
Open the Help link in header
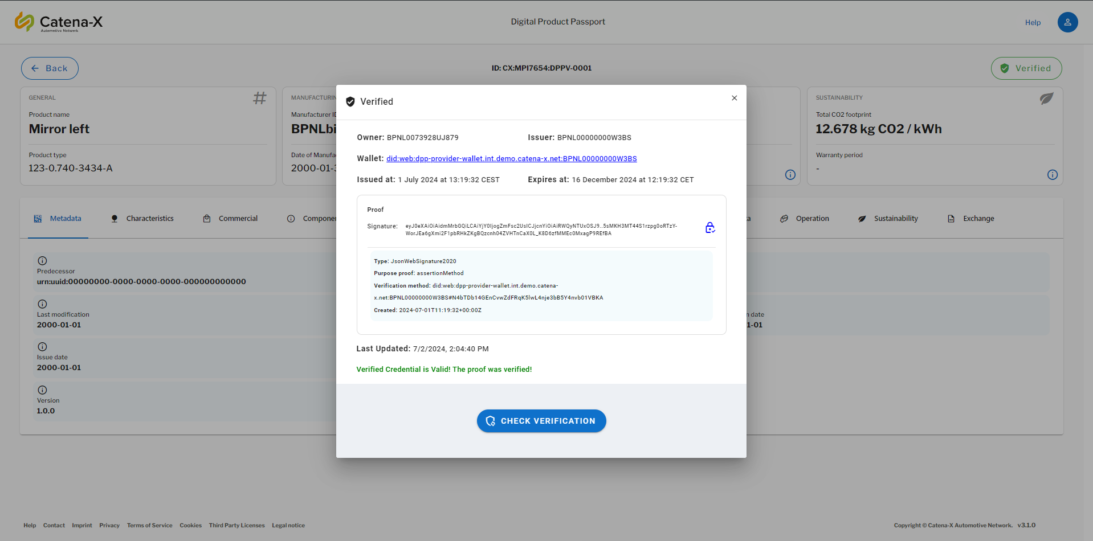click(1032, 23)
